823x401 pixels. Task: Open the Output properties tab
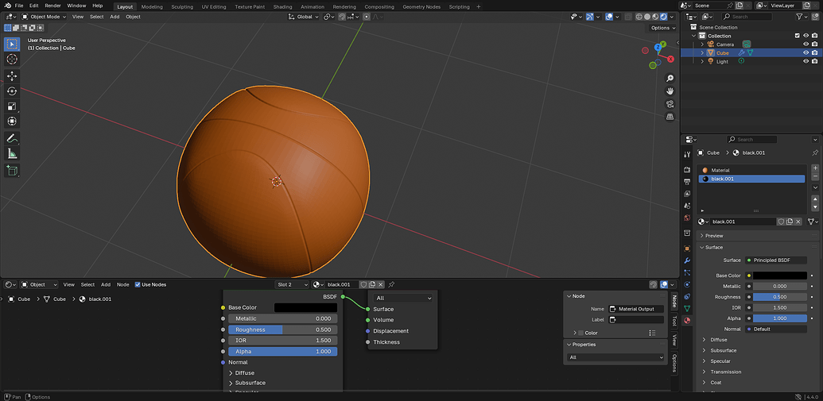click(687, 181)
